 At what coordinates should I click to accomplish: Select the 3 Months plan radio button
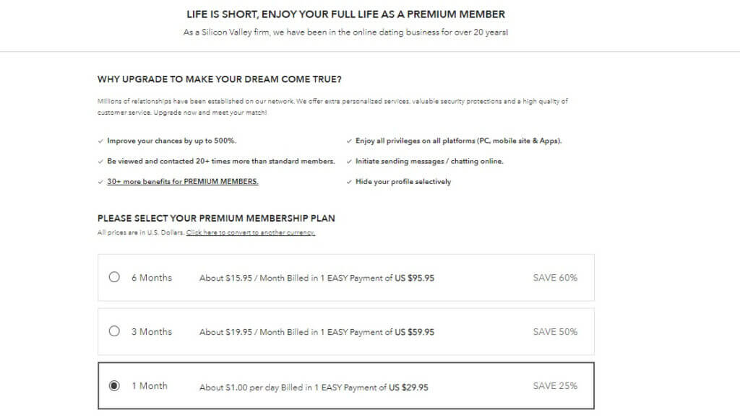click(114, 331)
